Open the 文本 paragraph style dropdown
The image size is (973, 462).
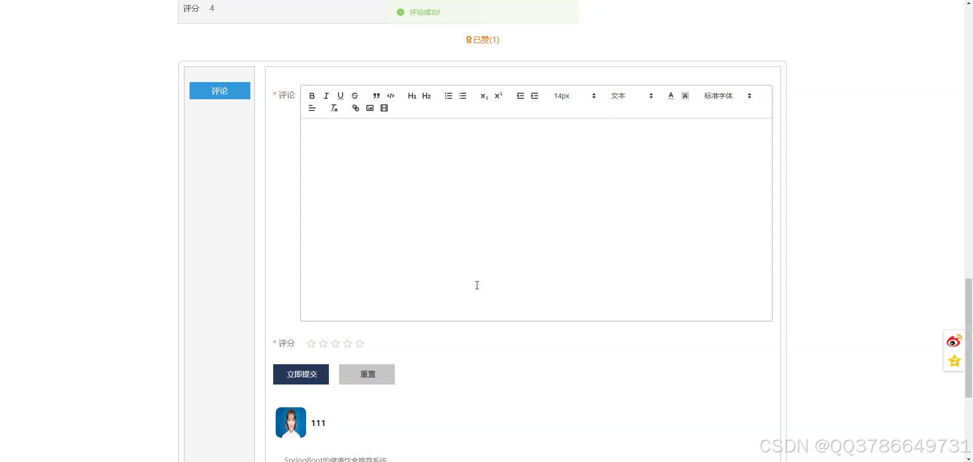(x=631, y=96)
